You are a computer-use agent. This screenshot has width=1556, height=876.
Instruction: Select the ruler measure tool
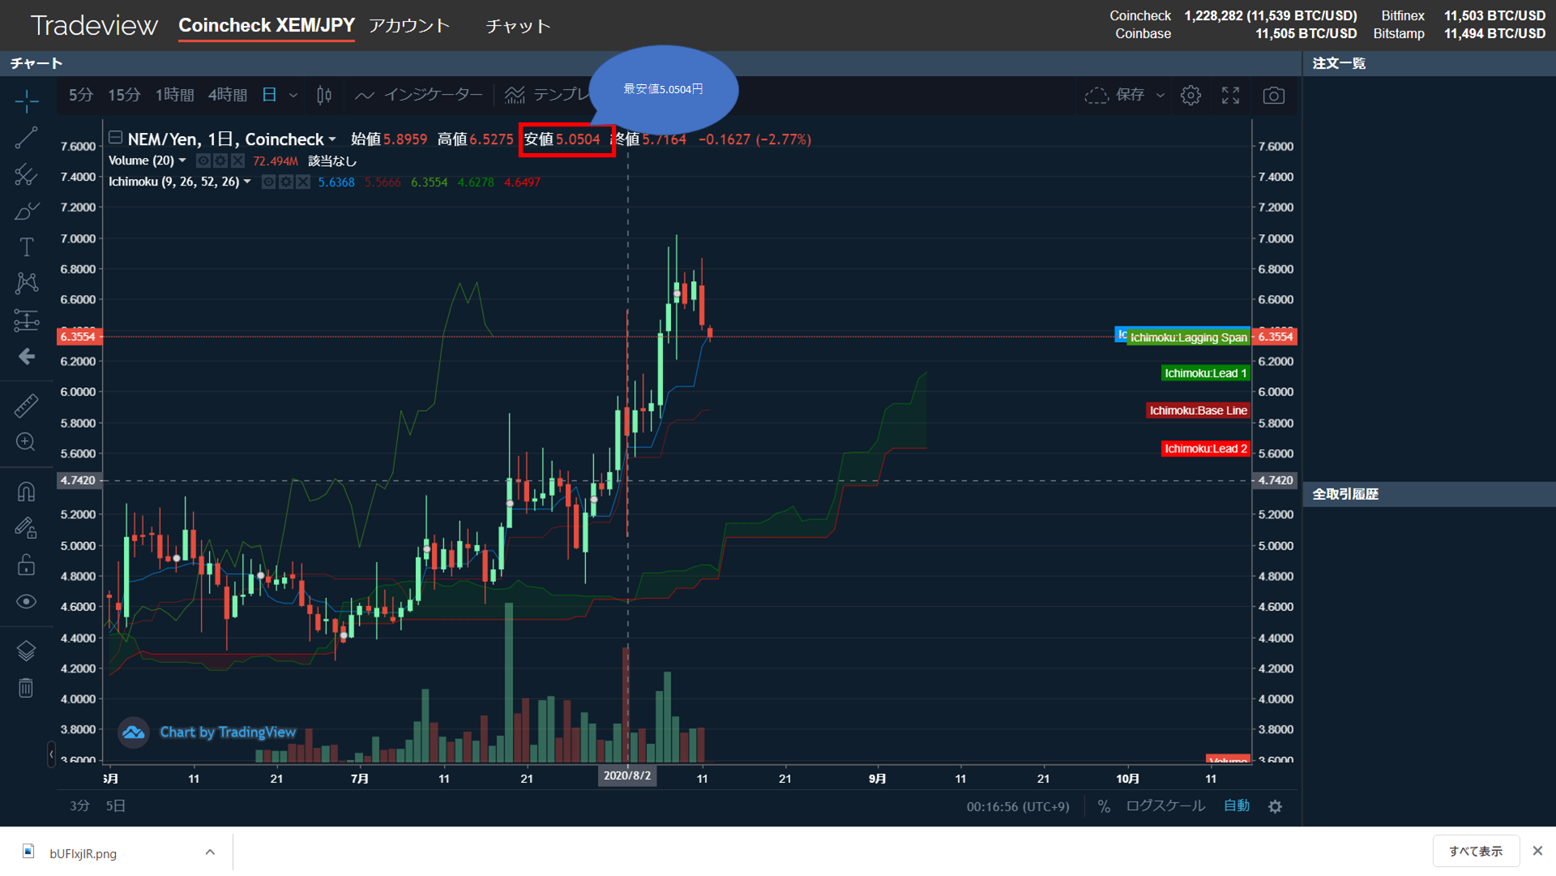(x=26, y=405)
